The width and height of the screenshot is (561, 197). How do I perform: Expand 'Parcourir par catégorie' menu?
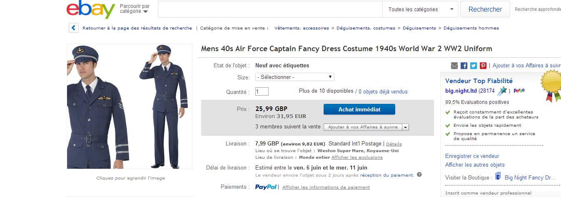[135, 9]
